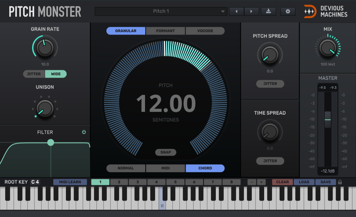This screenshot has width=356, height=217.
Task: Select chord slot 3
Action: [138, 182]
